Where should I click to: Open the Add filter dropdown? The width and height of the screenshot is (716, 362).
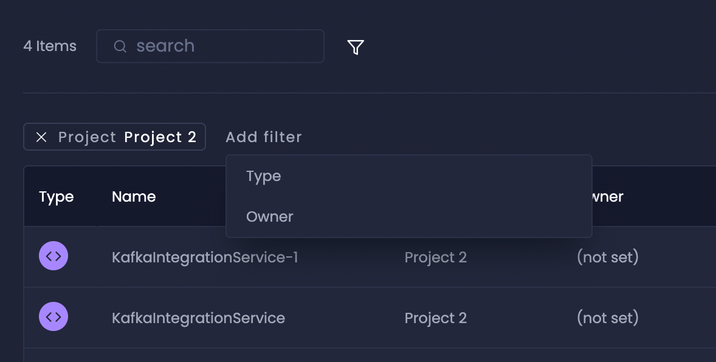click(x=263, y=137)
